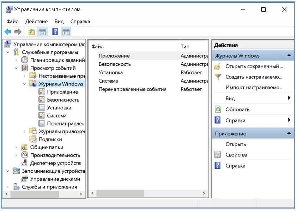The image size is (297, 211).
Task: Click the Диспетчер устройств icon
Action: 24,163
